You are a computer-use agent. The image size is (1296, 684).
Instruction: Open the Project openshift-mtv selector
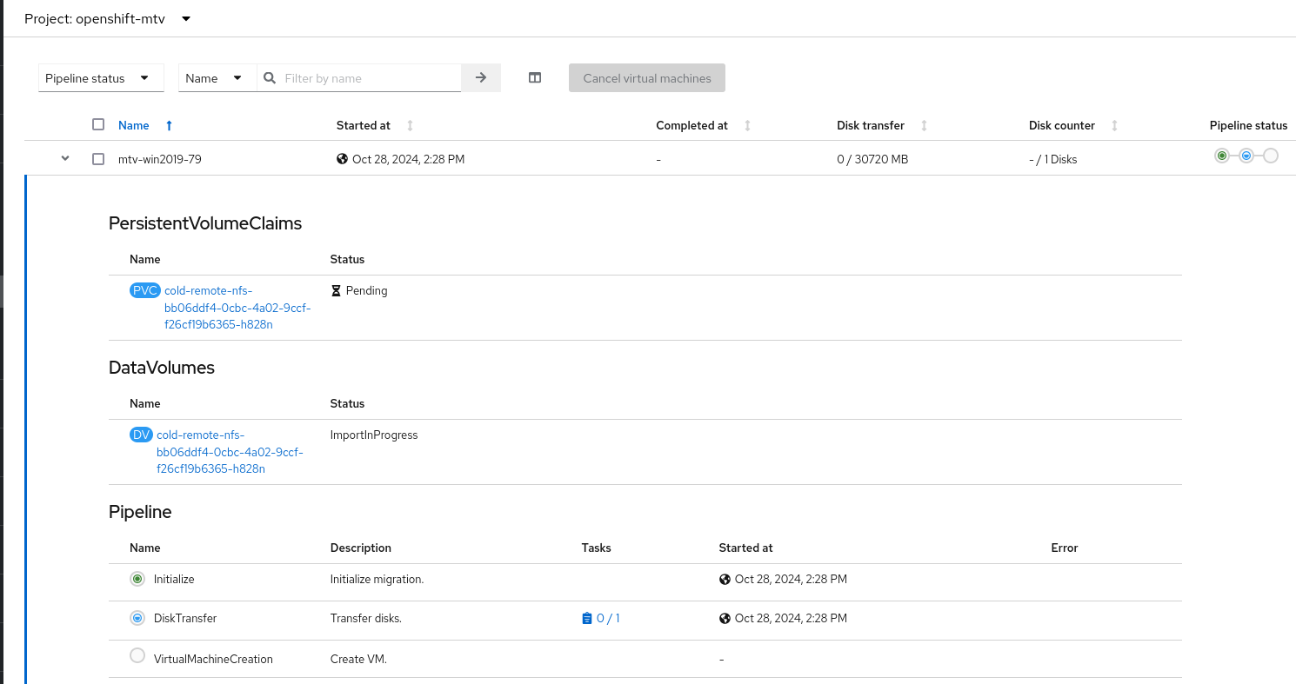pyautogui.click(x=108, y=19)
